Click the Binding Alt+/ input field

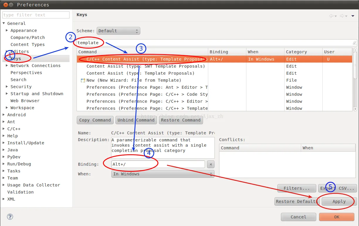click(158, 164)
